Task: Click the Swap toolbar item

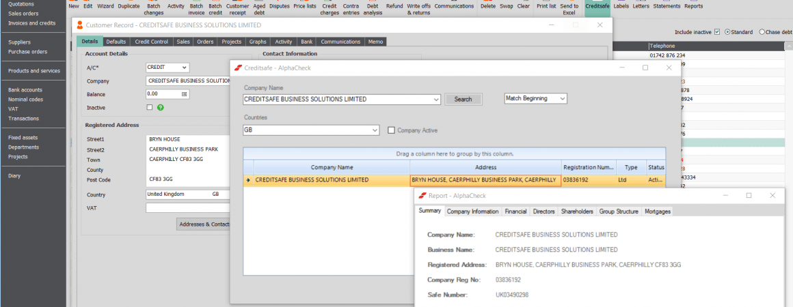Action: pyautogui.click(x=507, y=7)
